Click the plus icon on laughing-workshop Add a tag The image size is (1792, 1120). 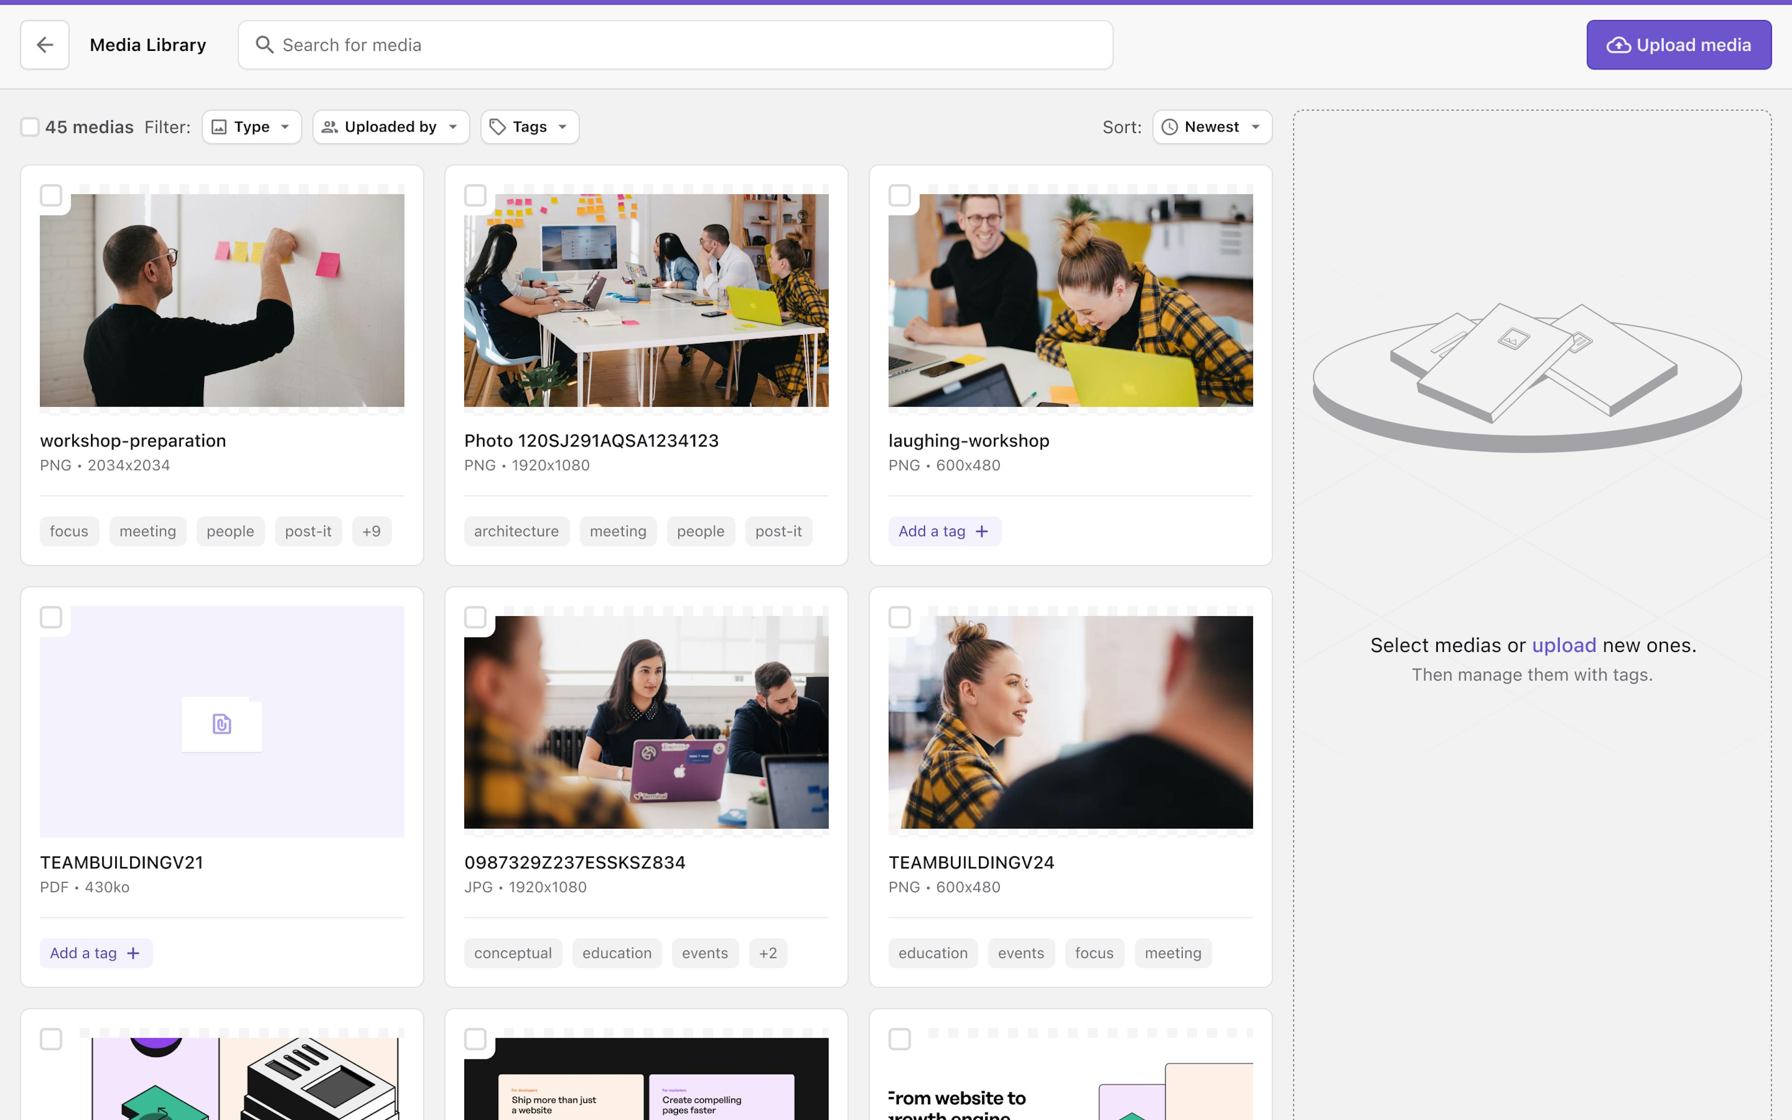pyautogui.click(x=982, y=531)
